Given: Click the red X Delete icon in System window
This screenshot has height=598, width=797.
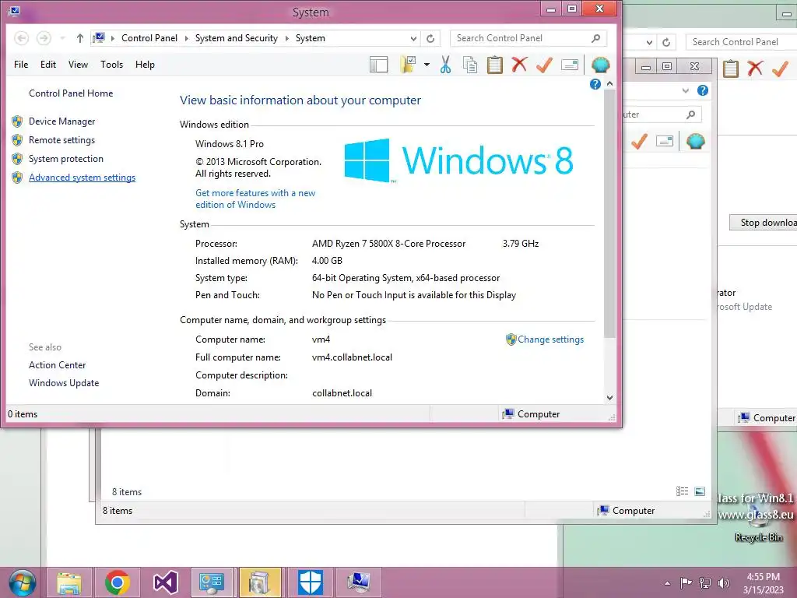Looking at the screenshot, I should tap(519, 65).
